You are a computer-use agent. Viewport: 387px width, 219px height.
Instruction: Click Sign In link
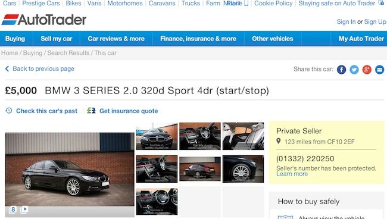(346, 21)
